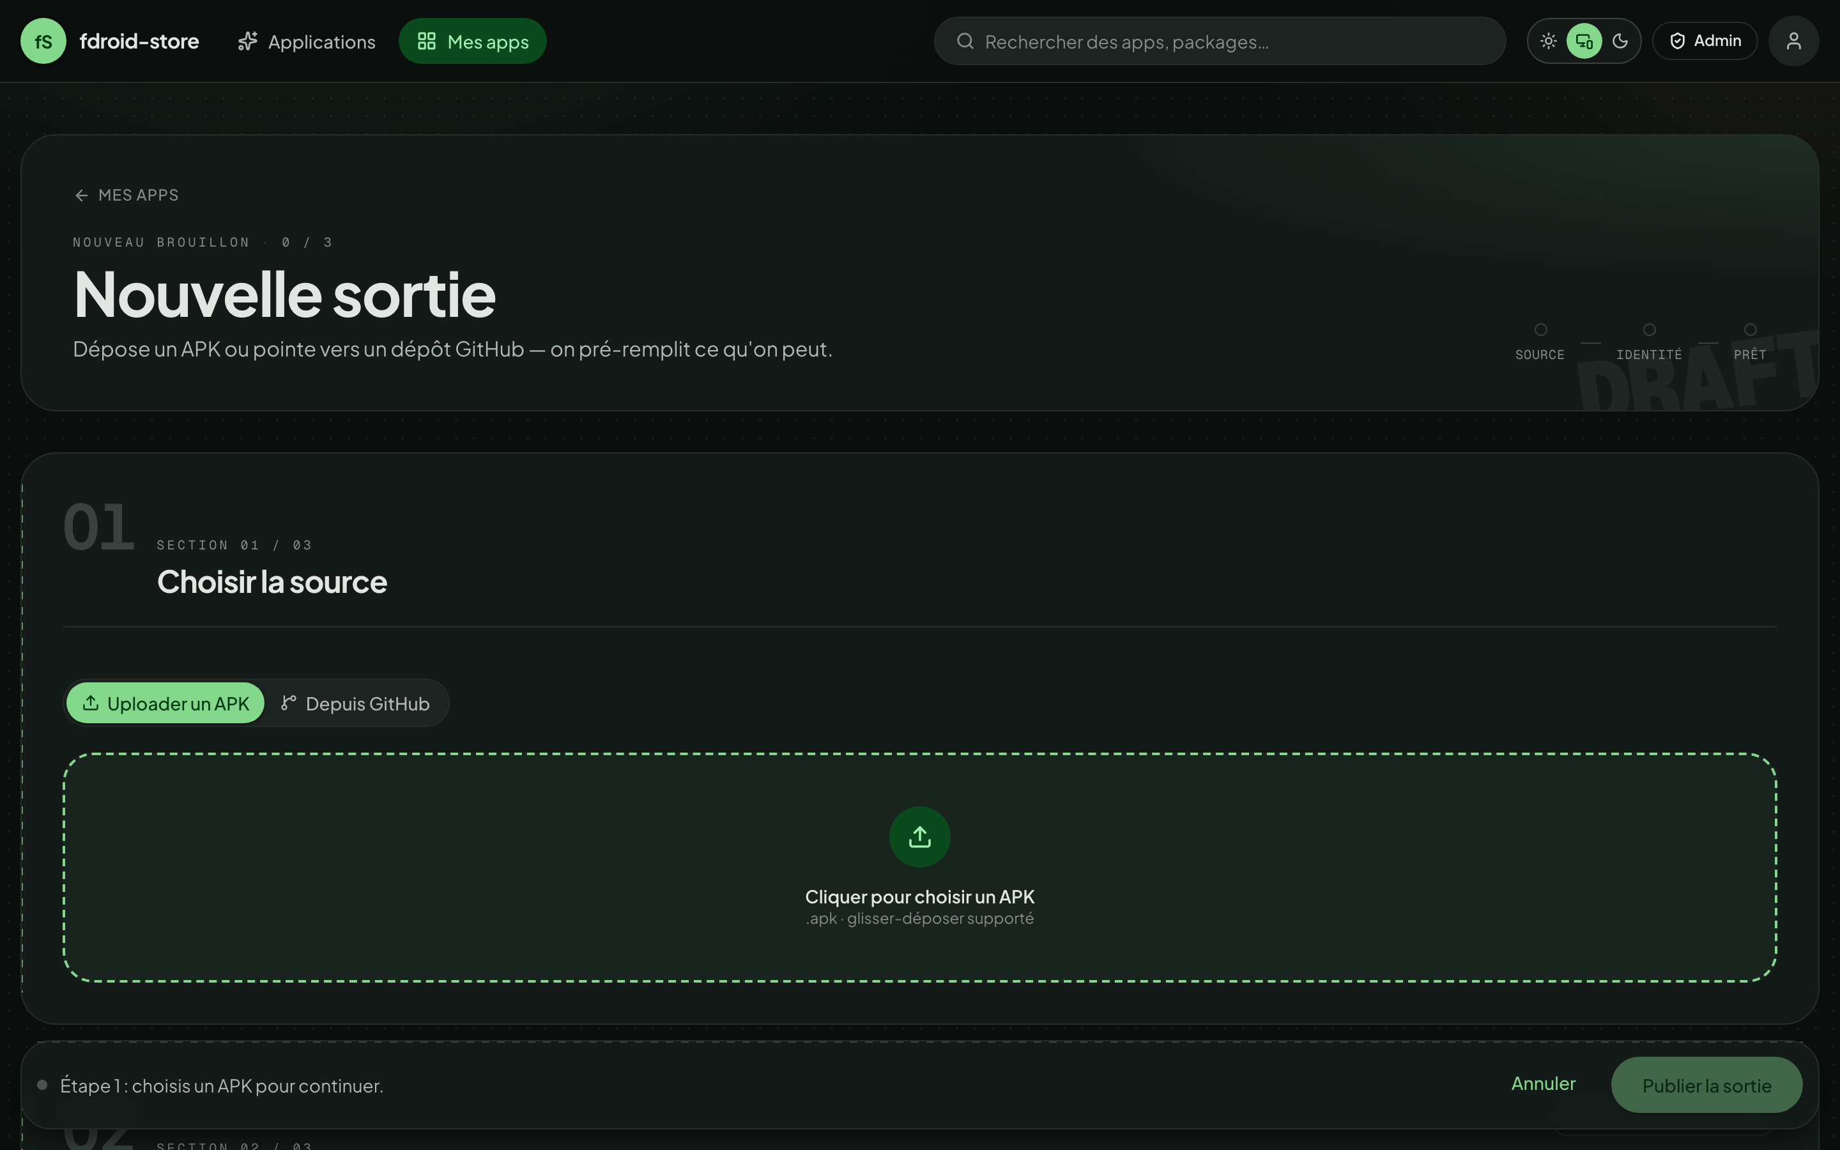Open the Admin panel button
The image size is (1840, 1150).
tap(1705, 41)
